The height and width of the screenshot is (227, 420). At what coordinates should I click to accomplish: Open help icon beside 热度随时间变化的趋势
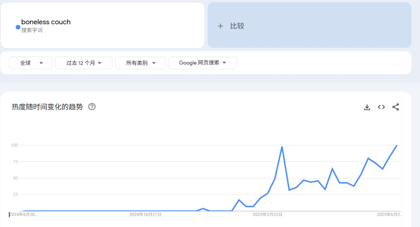(92, 107)
